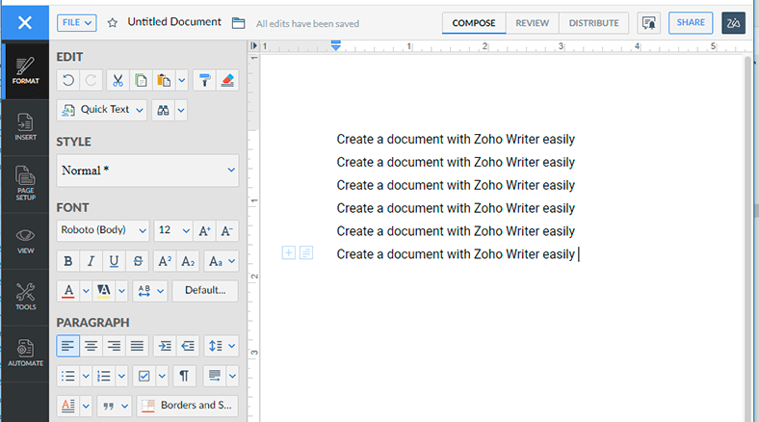Click the plus icon beside last line
This screenshot has width=759, height=422.
click(289, 252)
